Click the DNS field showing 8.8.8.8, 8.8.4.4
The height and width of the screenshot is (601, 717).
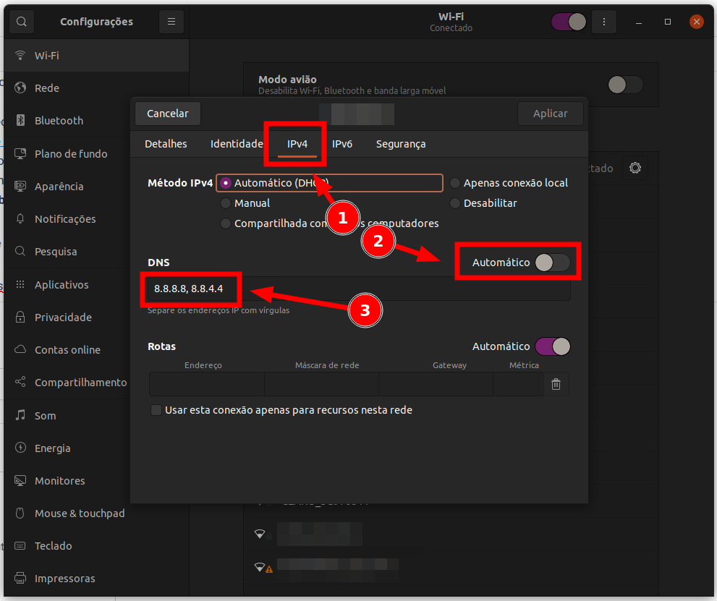(359, 289)
